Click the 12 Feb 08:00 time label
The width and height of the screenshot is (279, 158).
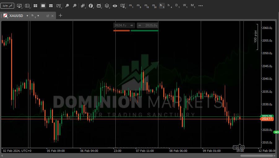(x=267, y=151)
